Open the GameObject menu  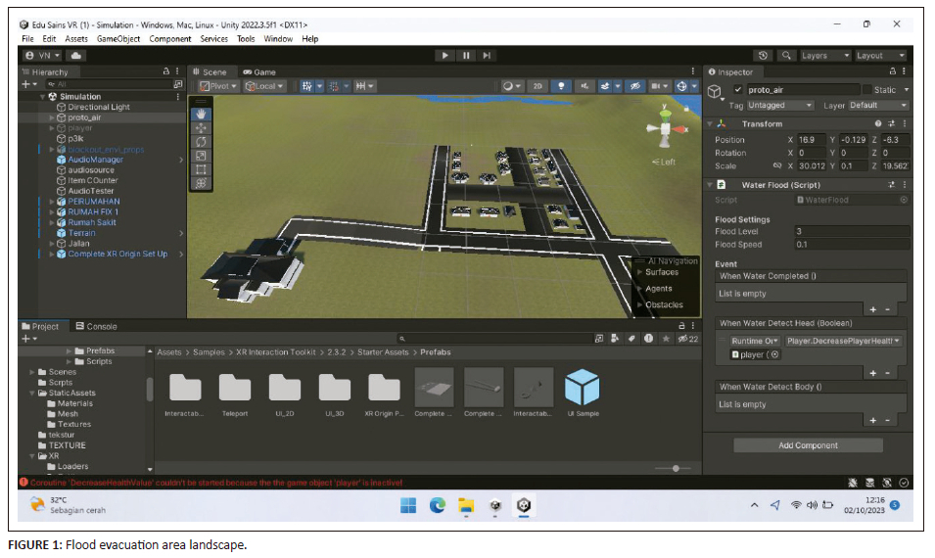(118, 39)
